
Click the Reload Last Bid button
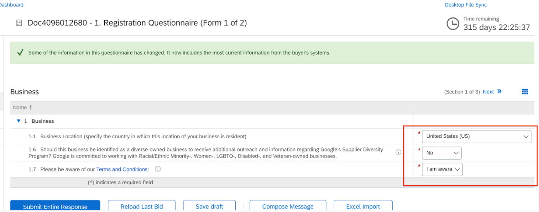point(141,206)
